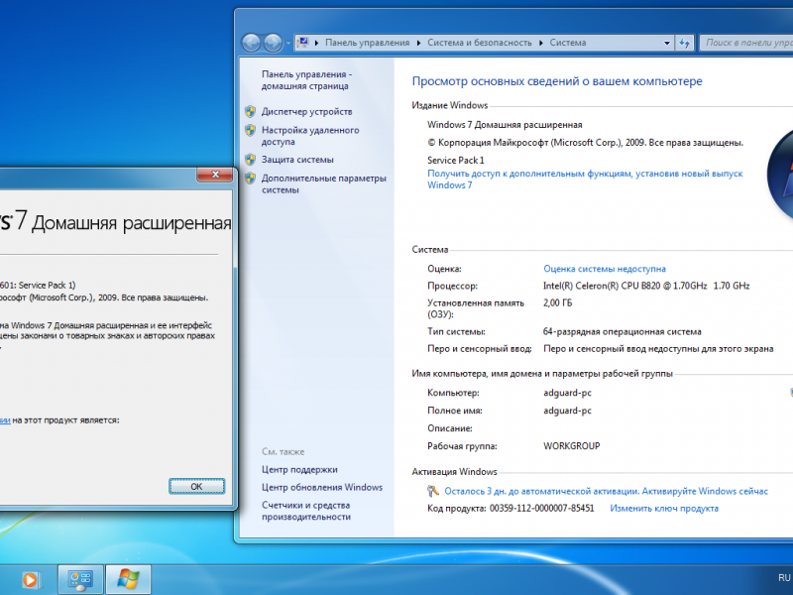This screenshot has width=793, height=595.
Task: Open Защита системы link
Action: point(297,160)
